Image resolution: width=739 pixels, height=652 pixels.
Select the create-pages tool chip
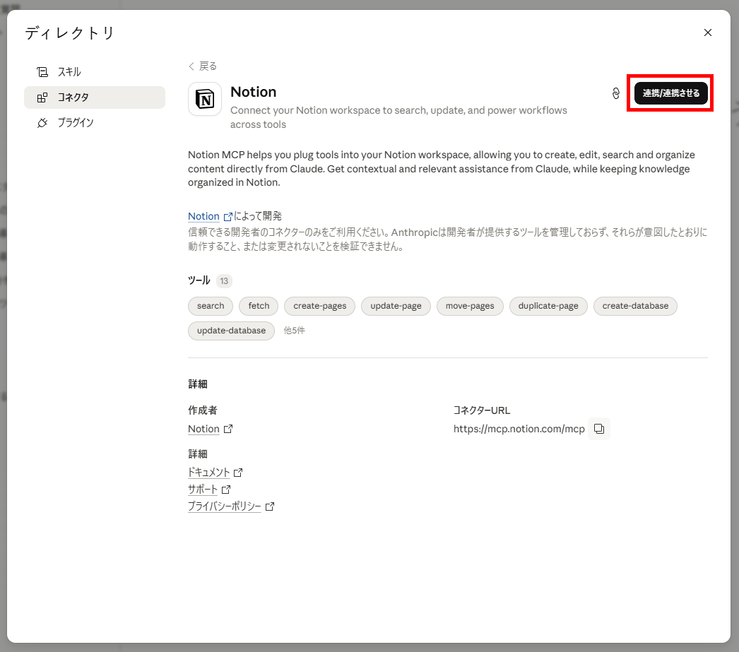coord(319,306)
